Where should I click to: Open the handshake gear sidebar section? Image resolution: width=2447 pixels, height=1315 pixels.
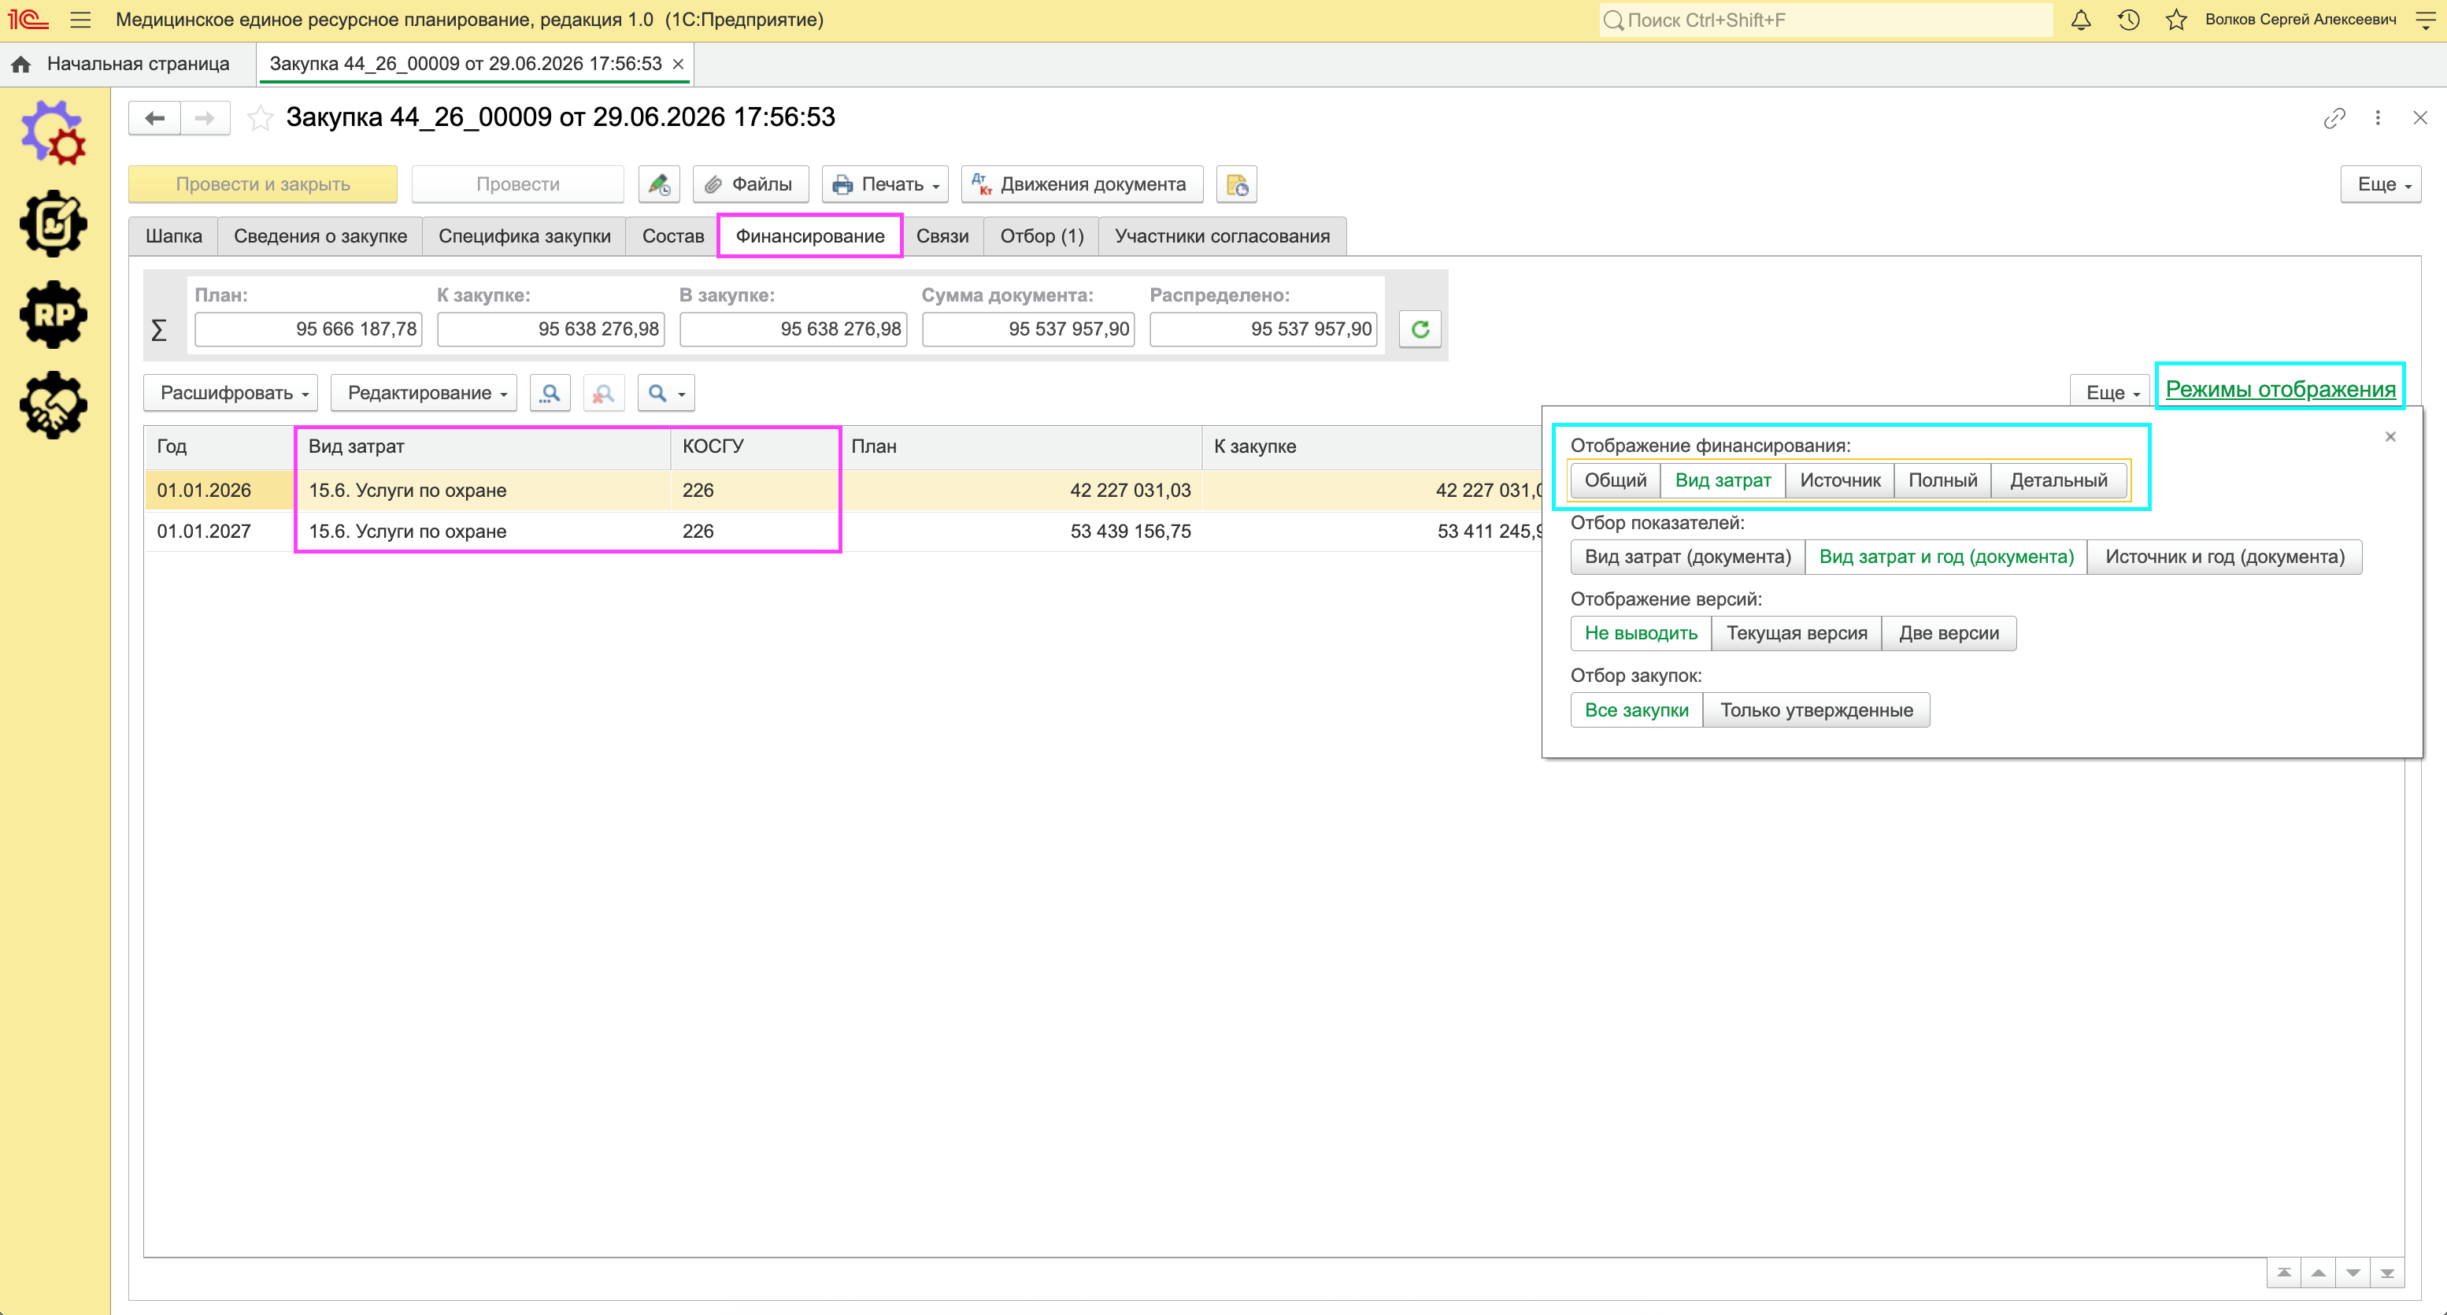(x=54, y=406)
